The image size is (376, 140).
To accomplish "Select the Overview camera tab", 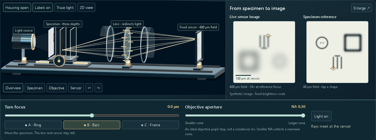I will point(13,88).
